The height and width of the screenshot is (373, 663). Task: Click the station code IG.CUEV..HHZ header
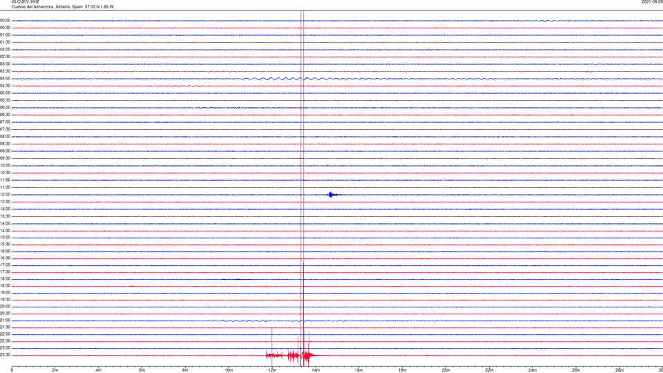tap(26, 1)
